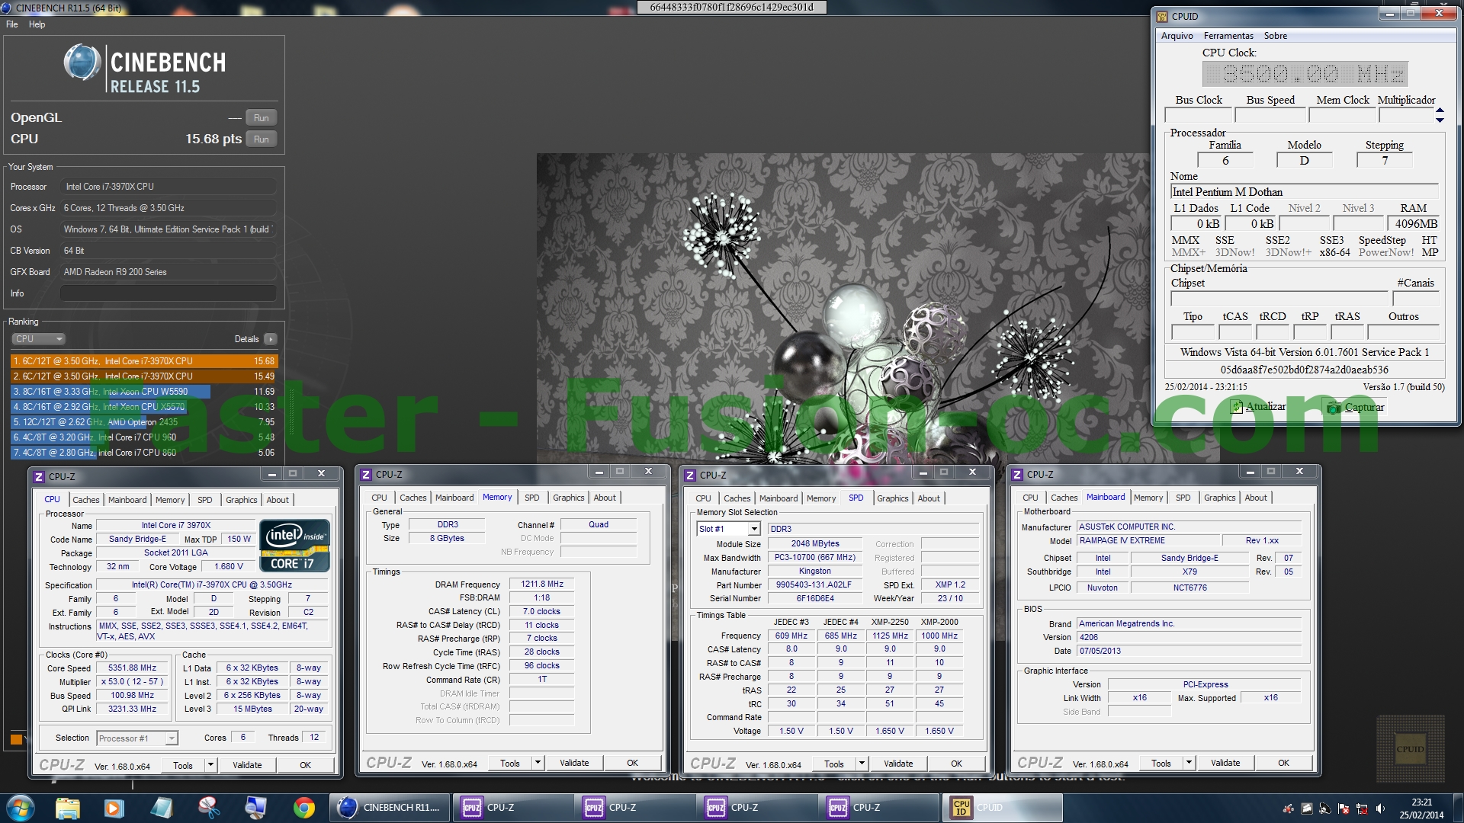Click Atualizar button in CPUID

click(1258, 407)
